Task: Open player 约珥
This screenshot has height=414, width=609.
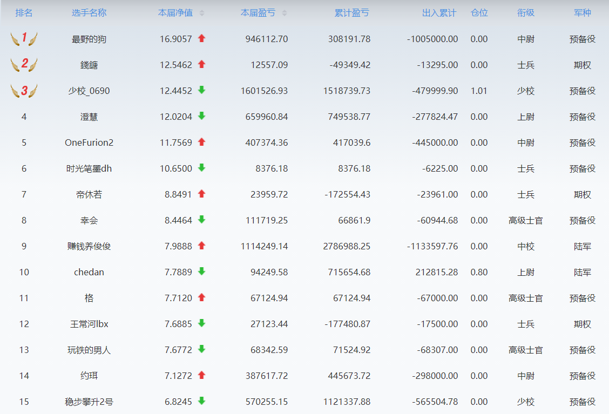Action: point(89,376)
